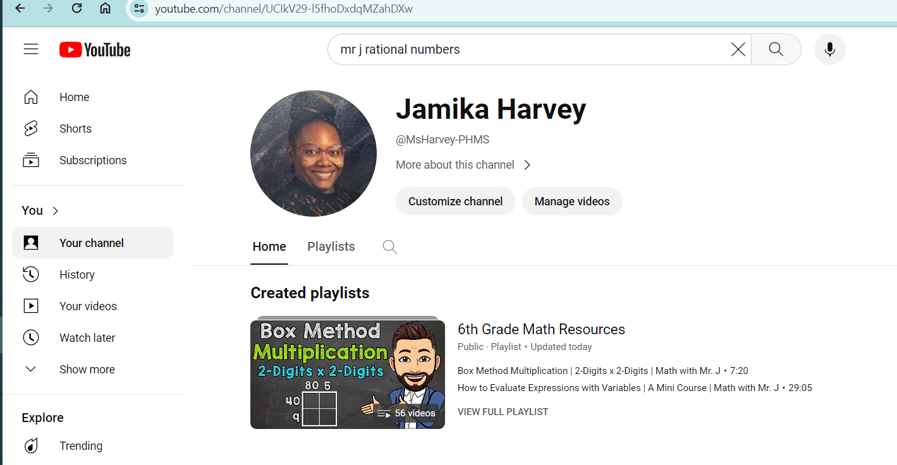Click the Explore section heading
Viewport: 897px width, 465px height.
(42, 418)
